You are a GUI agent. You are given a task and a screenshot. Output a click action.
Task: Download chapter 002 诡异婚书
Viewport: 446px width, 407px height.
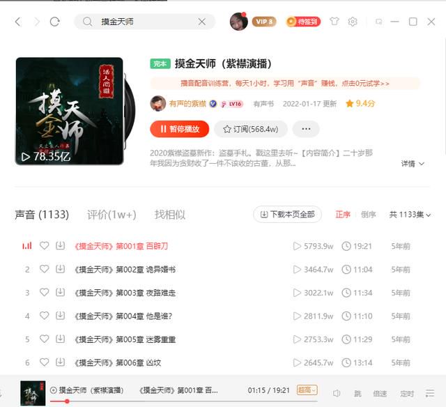(x=60, y=269)
